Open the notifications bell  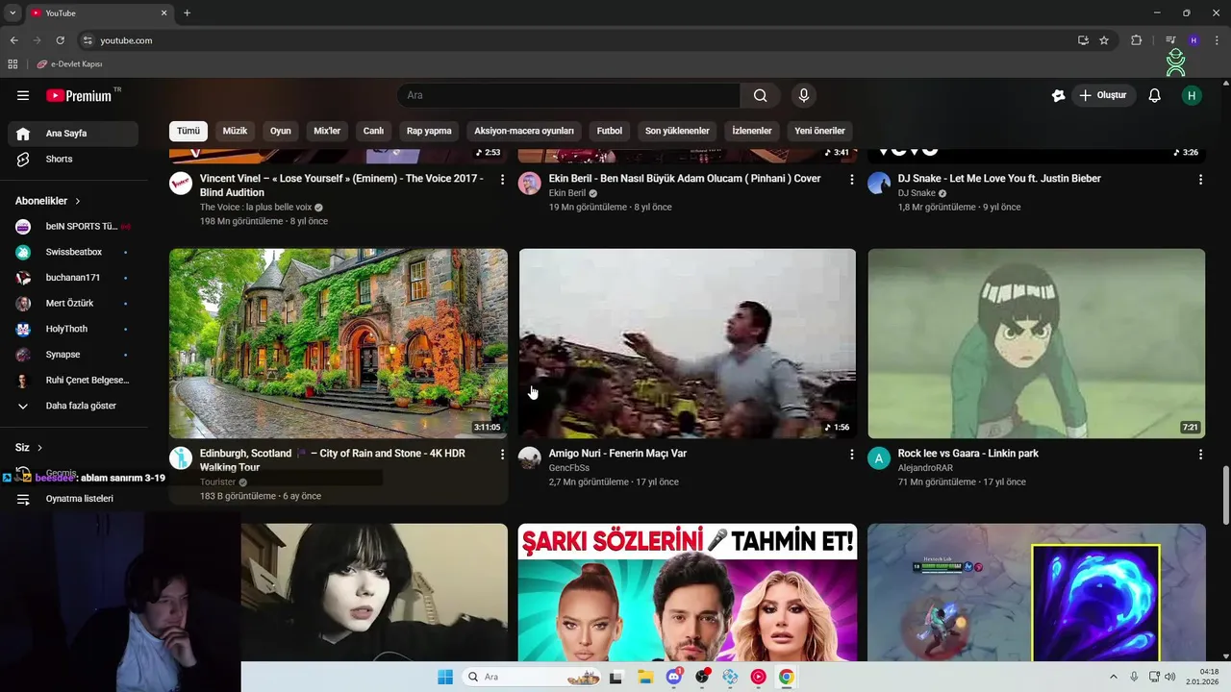[x=1155, y=95]
